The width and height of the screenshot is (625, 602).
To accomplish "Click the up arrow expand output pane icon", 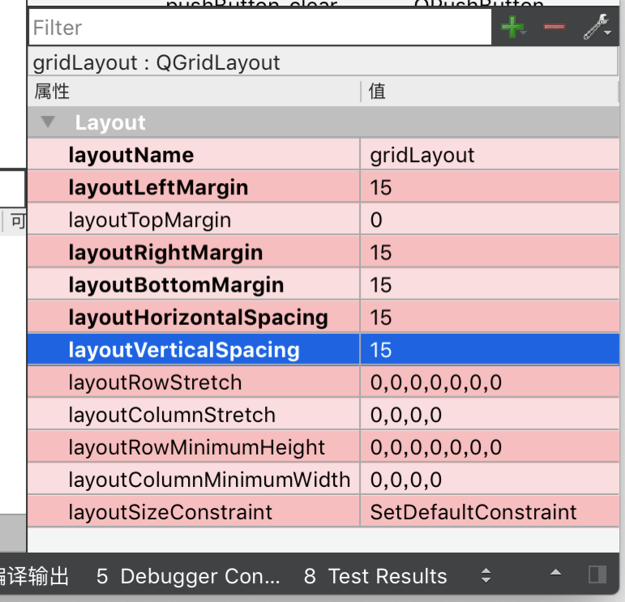I will [555, 573].
